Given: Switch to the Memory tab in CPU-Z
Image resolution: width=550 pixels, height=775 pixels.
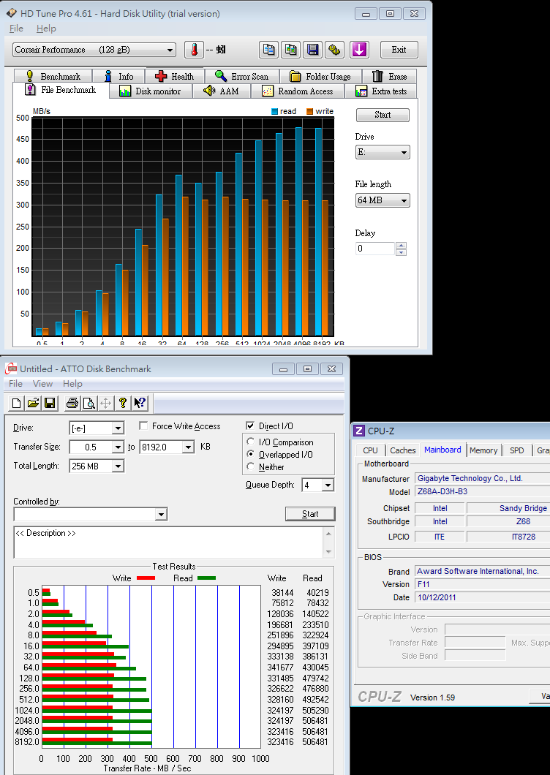Looking at the screenshot, I should [x=483, y=450].
